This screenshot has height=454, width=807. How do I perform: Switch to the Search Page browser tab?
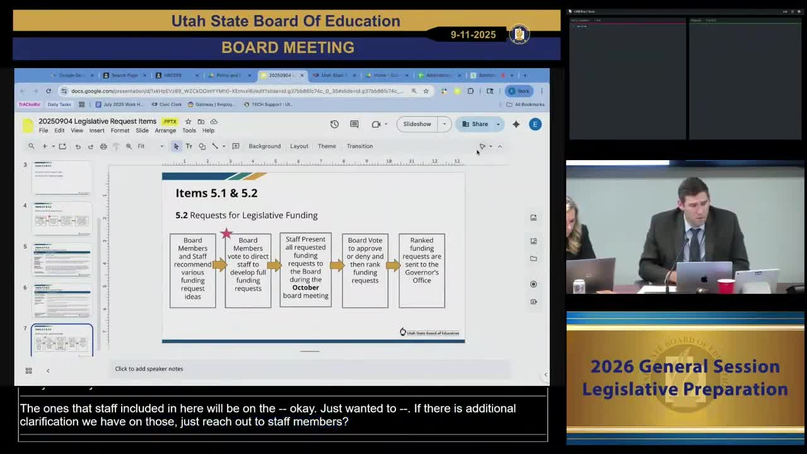click(125, 75)
